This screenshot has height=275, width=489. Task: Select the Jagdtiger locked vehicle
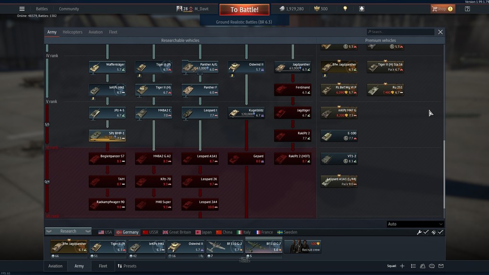tap(293, 113)
